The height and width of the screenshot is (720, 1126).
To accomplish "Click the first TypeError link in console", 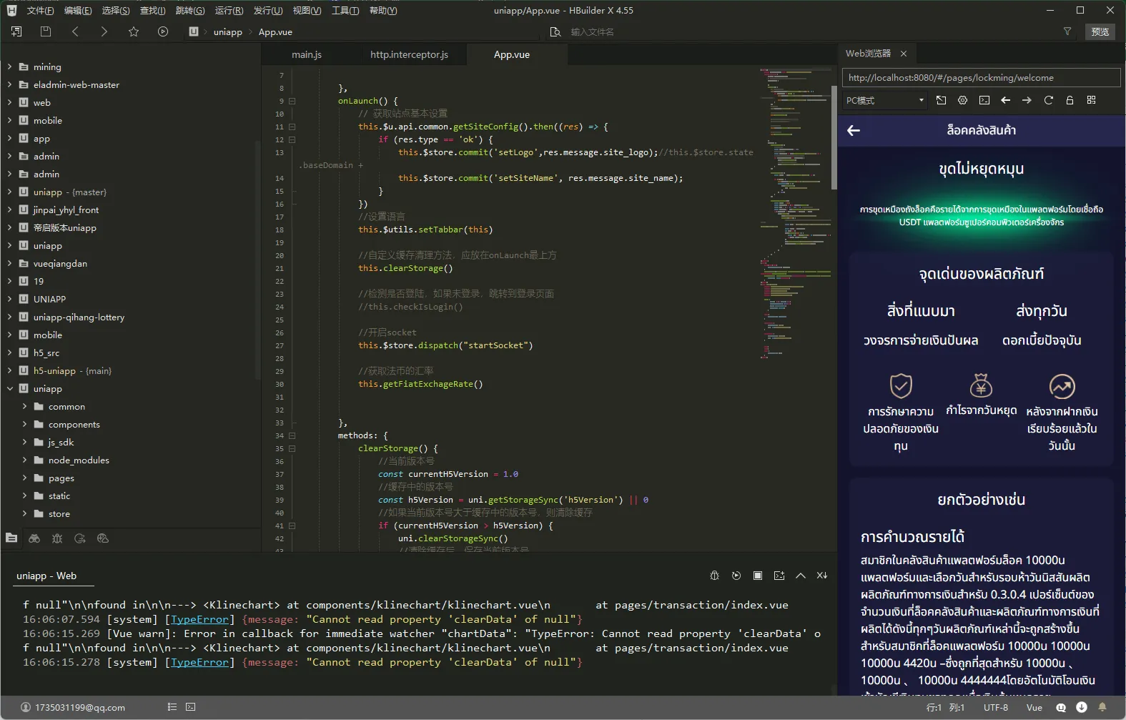I will coord(199,619).
